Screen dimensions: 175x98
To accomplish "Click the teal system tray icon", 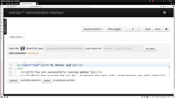I will (x=150, y=1).
